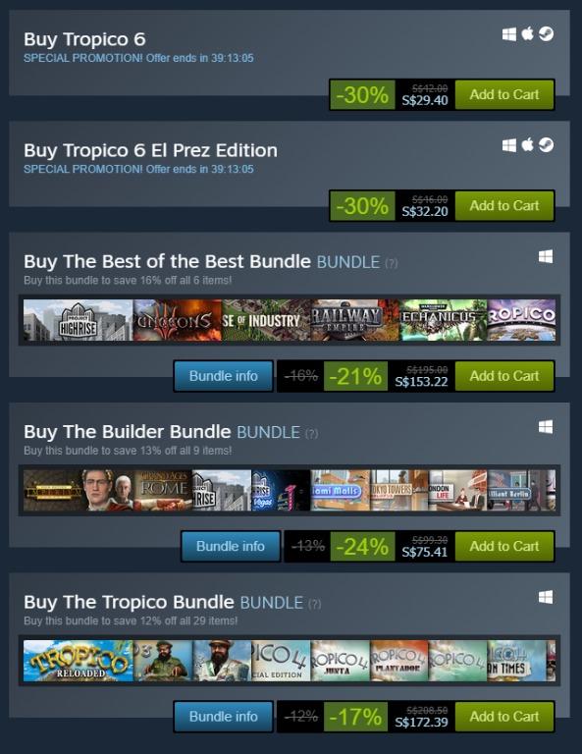
Task: Click Windows icon on Tropico 6 row
Action: [509, 34]
